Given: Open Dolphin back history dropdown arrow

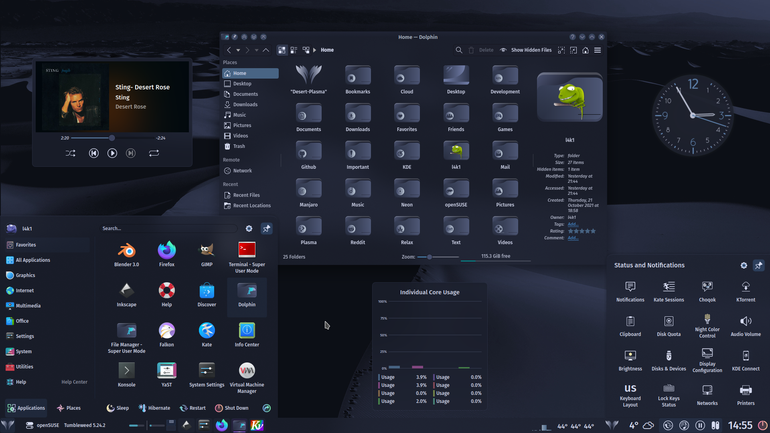Looking at the screenshot, I should [x=238, y=50].
